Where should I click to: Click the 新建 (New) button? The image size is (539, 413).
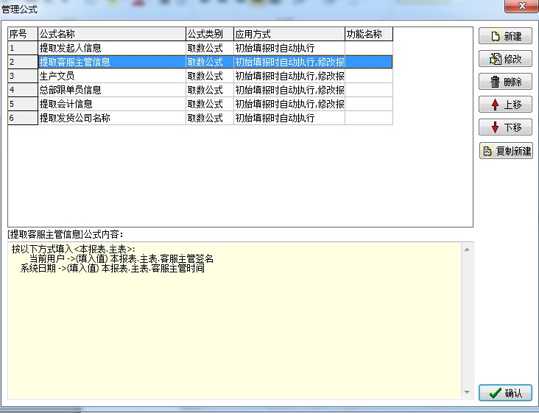(x=505, y=36)
